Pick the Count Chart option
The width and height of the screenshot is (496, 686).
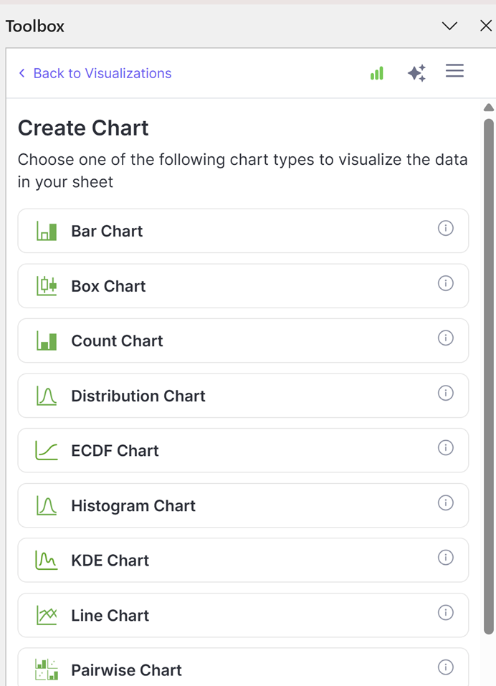tap(243, 340)
